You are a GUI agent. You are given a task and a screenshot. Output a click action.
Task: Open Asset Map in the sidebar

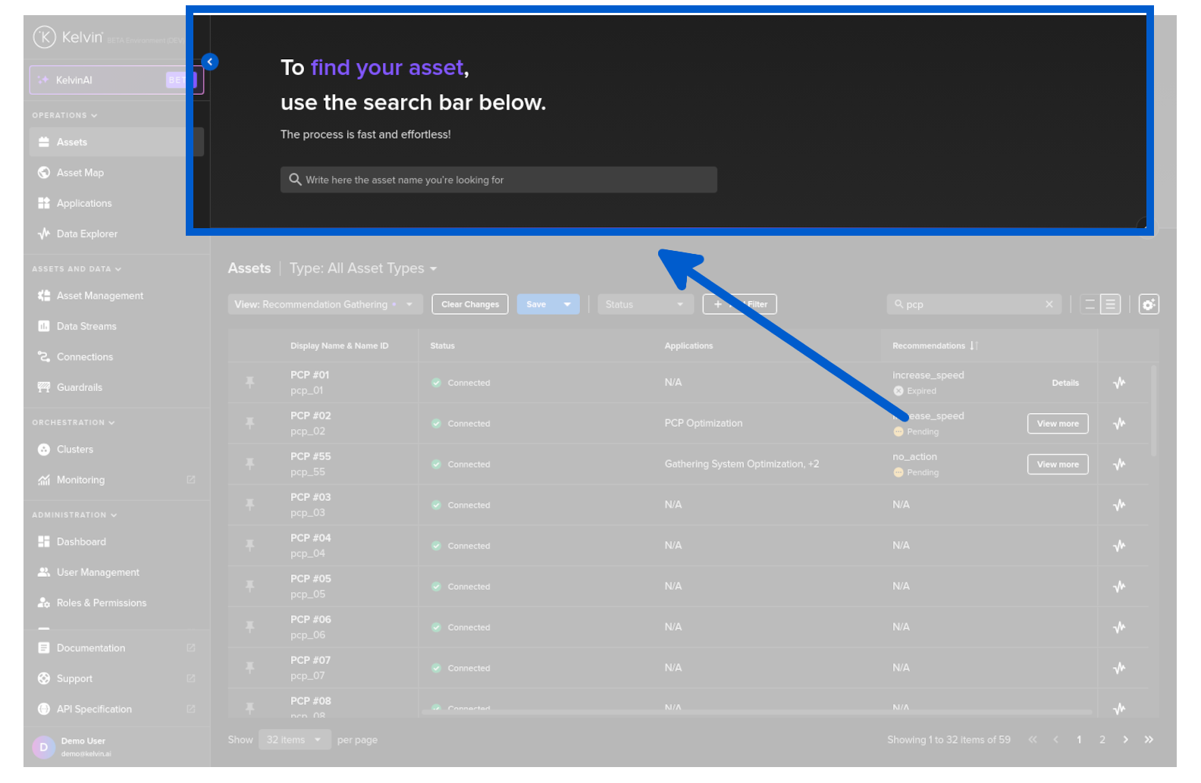(80, 173)
